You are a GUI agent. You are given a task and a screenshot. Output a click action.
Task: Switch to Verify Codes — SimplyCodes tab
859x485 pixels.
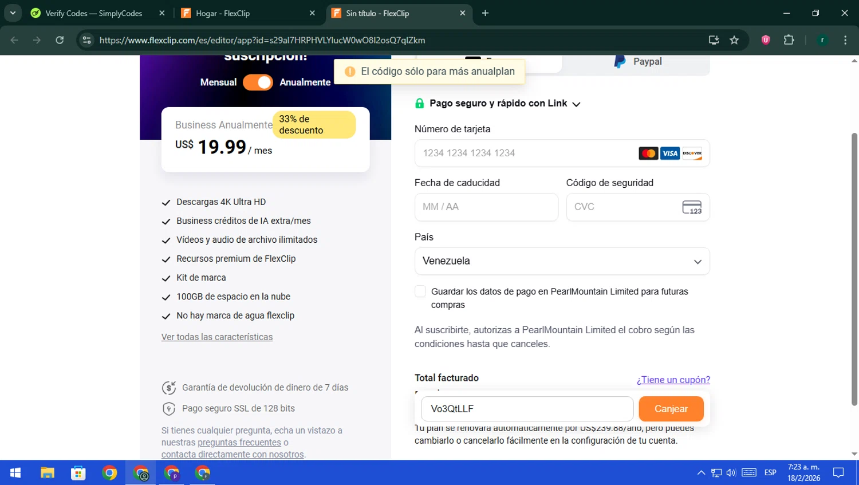click(94, 13)
